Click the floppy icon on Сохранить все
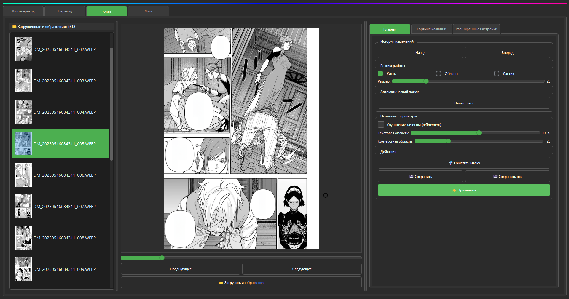569x299 pixels. 495,177
